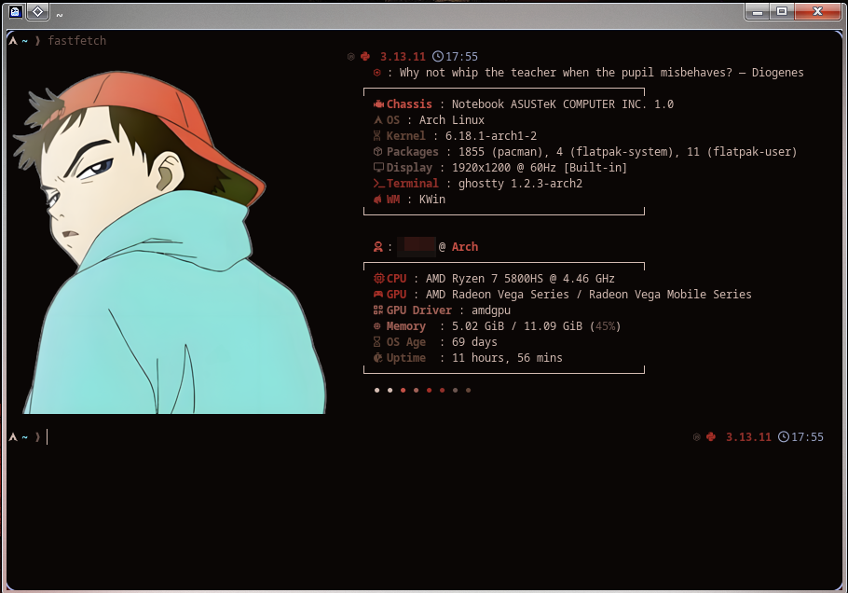
Task: Maximize the Ghostty terminal window
Action: tap(782, 11)
